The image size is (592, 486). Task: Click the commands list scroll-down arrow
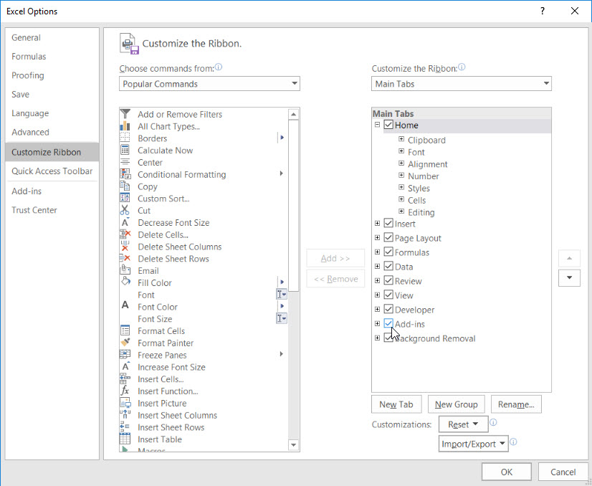point(293,445)
